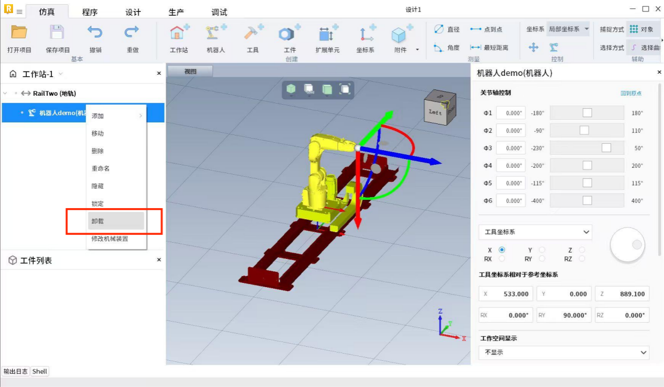Image resolution: width=664 pixels, height=387 pixels.
Task: Open the tool coordinate system dropdown
Action: [x=535, y=232]
